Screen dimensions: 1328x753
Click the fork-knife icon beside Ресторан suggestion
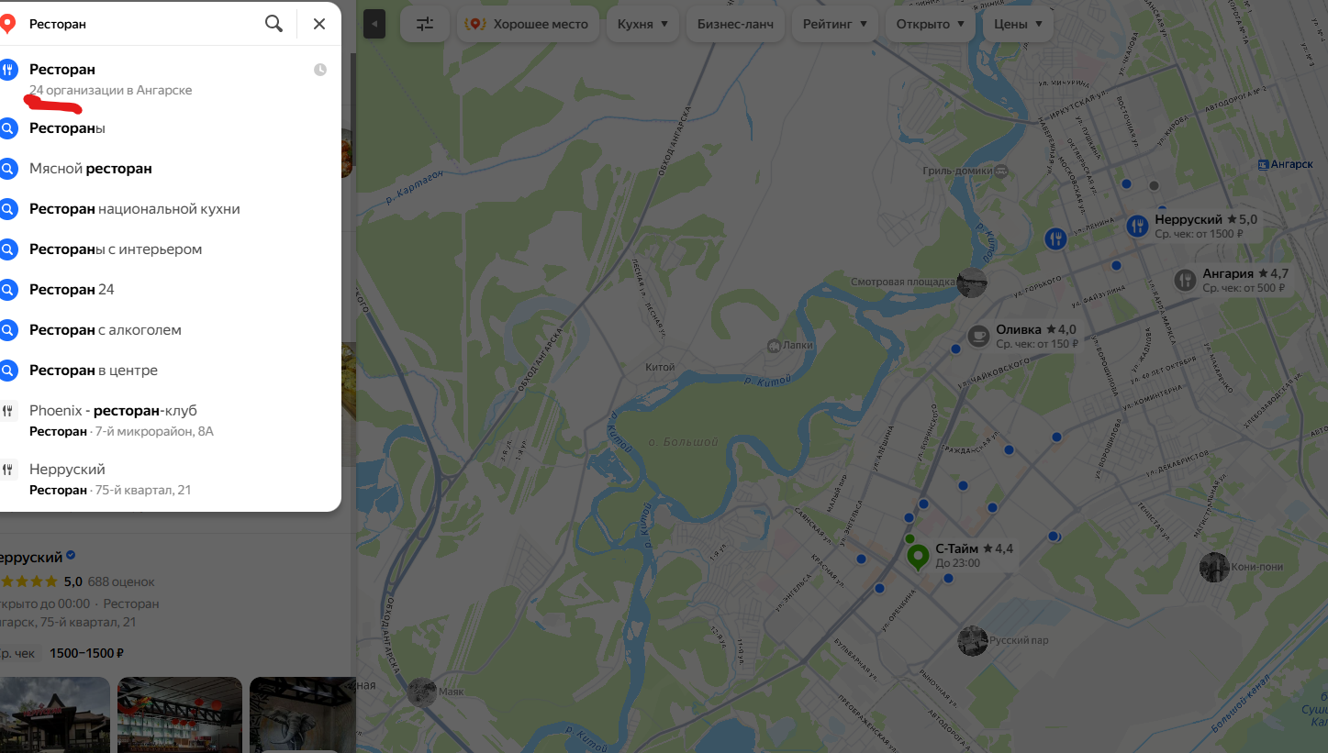8,70
